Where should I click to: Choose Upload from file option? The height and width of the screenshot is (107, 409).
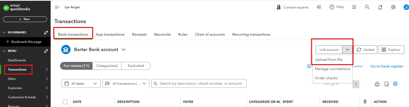pos(328,60)
